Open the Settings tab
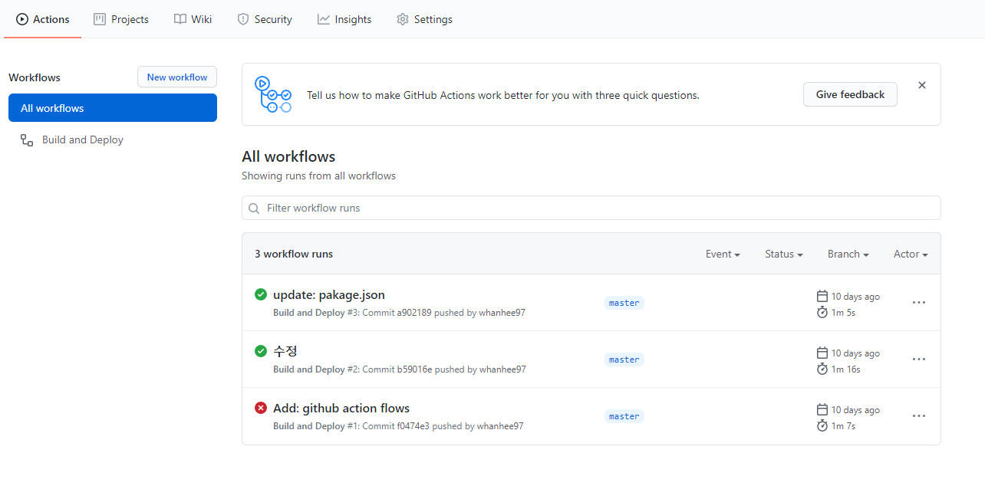The width and height of the screenshot is (985, 499). (424, 19)
